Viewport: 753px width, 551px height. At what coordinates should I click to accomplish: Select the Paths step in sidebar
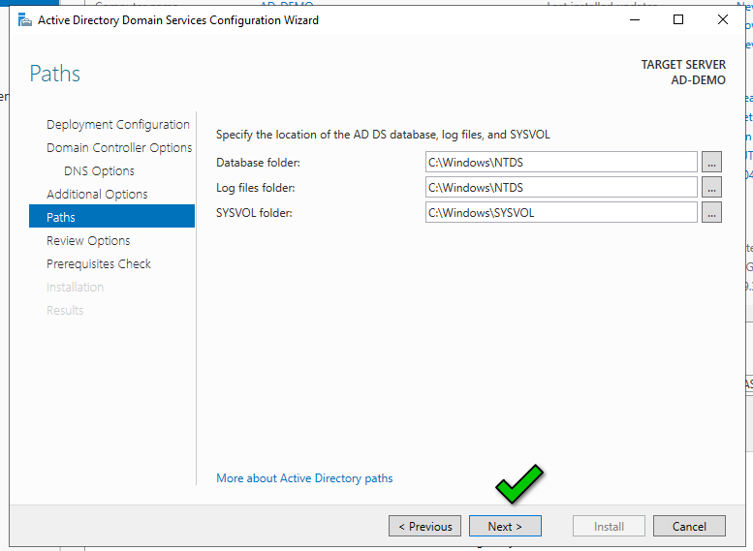pos(61,218)
